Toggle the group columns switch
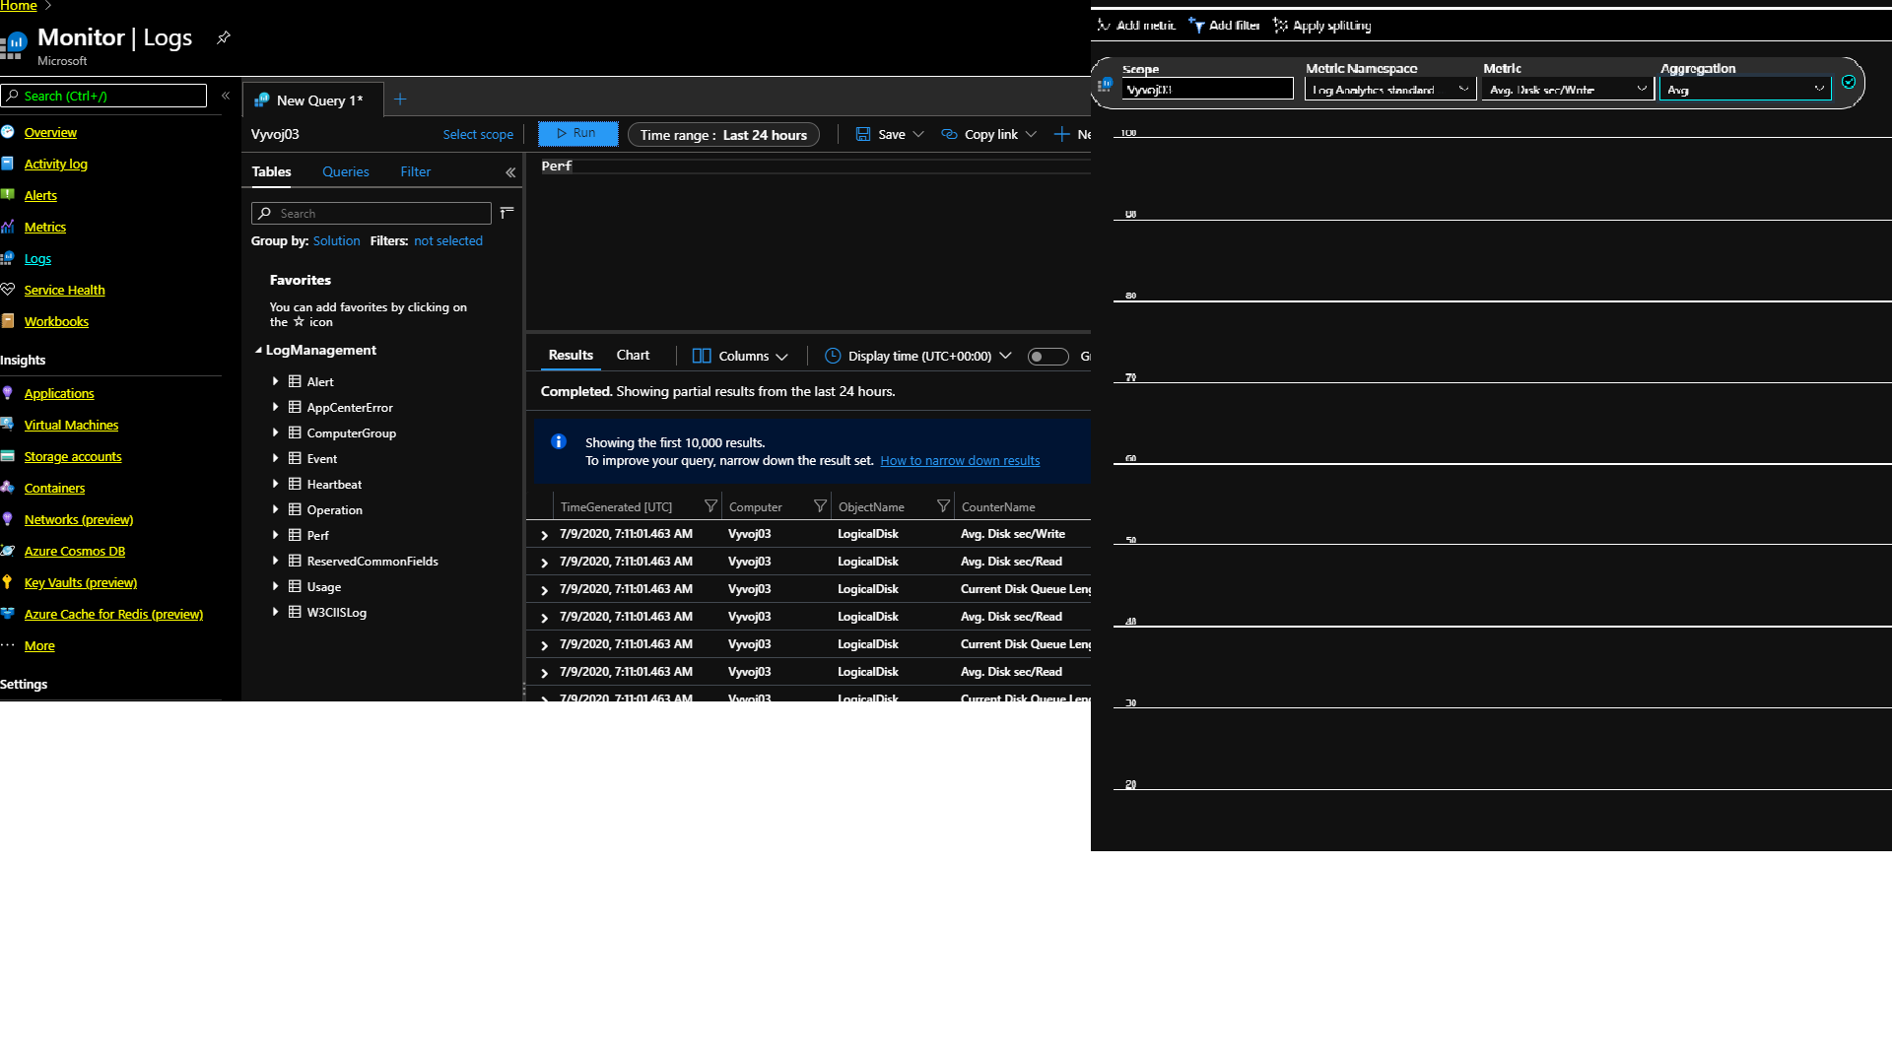Image resolution: width=1892 pixels, height=1064 pixels. pos(1047,357)
